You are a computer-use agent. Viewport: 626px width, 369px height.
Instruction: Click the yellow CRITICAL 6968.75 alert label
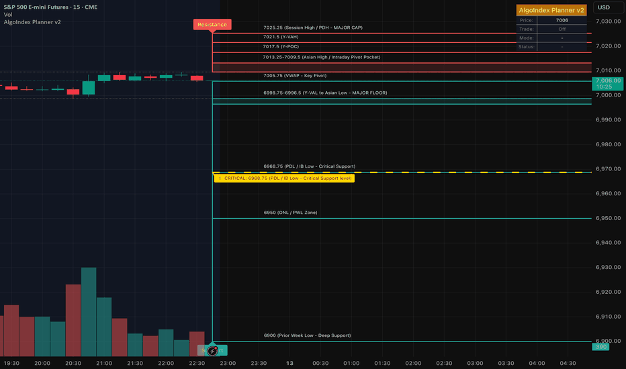[x=283, y=178]
